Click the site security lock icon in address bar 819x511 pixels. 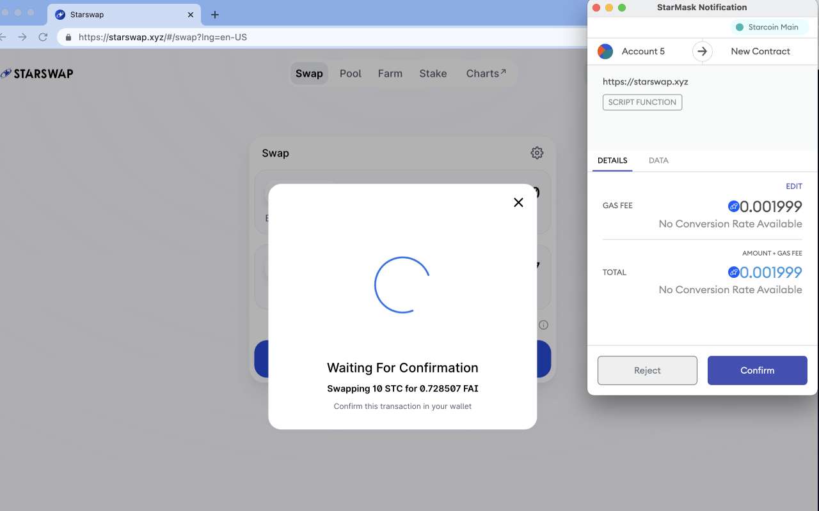68,37
